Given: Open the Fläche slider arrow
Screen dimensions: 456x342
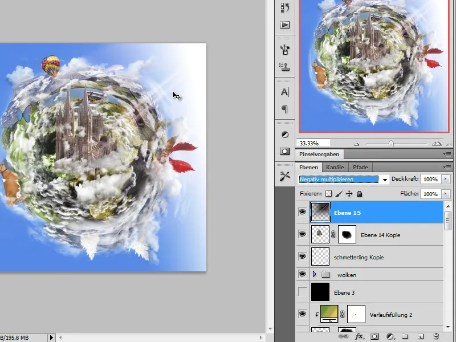Looking at the screenshot, I should point(445,194).
